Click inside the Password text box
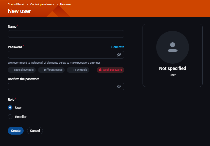Image resolution: width=210 pixels, height=146 pixels. [x=61, y=55]
